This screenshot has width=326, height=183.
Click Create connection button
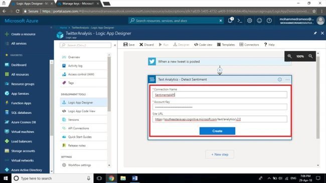tap(217, 131)
